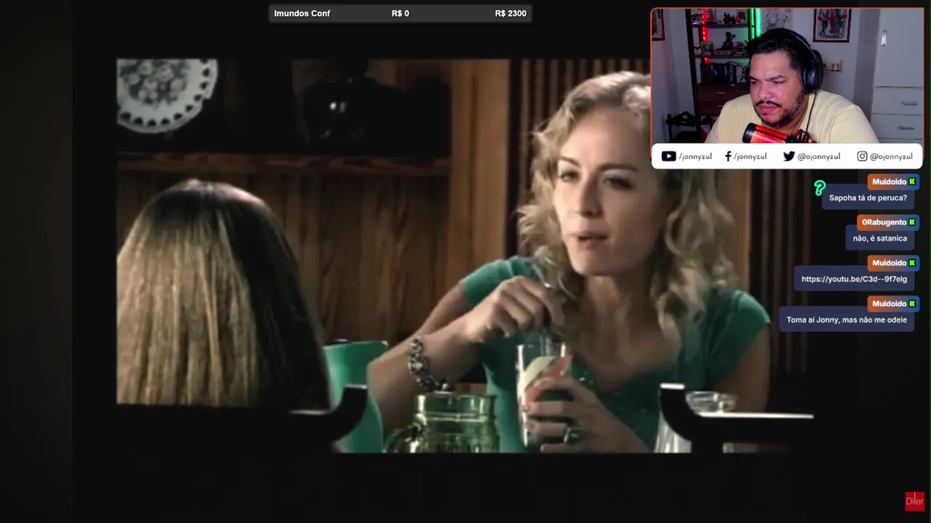Click the Instagram icon
The width and height of the screenshot is (931, 523).
[x=862, y=156]
